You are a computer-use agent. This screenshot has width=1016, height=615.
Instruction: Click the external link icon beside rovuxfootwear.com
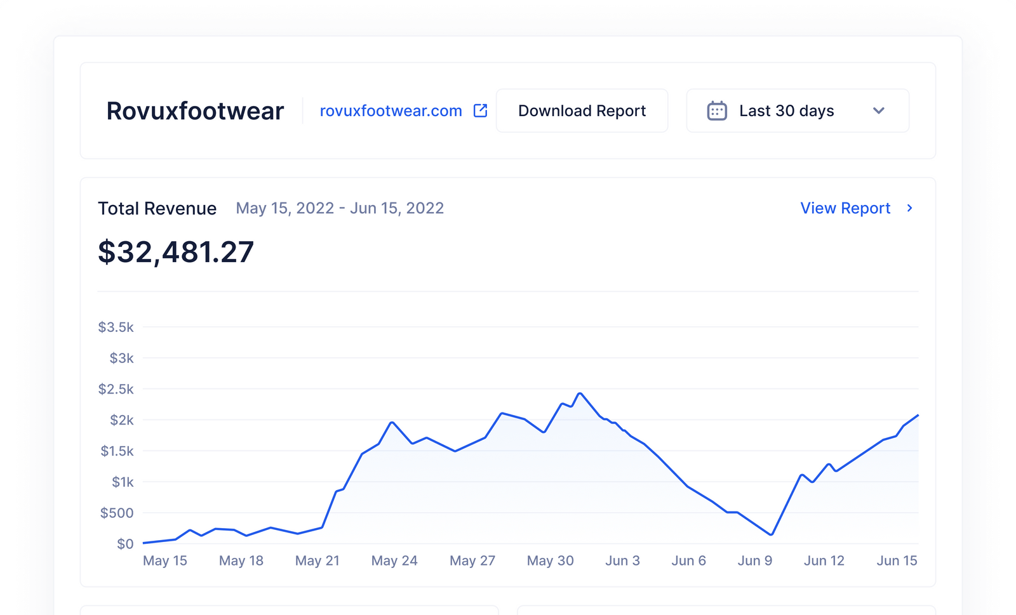(479, 110)
